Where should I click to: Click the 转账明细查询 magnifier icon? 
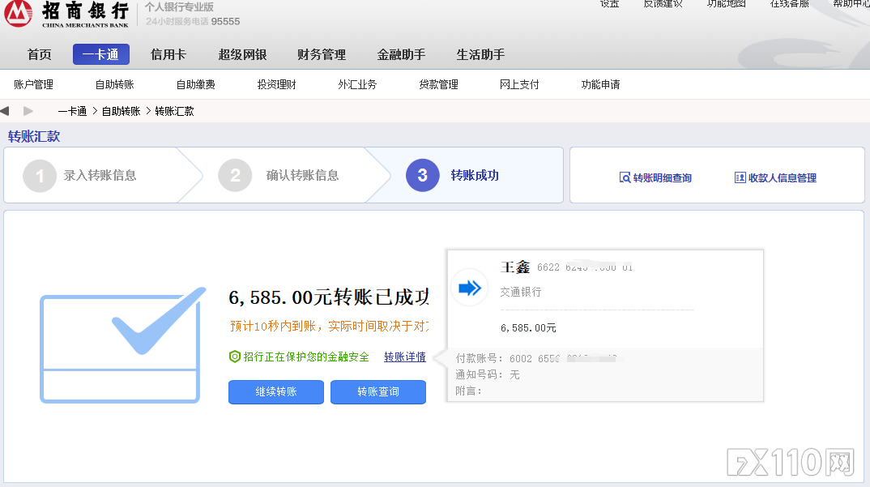click(625, 177)
